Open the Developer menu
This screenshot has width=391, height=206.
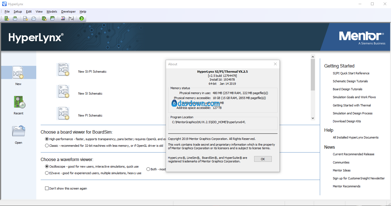click(68, 12)
